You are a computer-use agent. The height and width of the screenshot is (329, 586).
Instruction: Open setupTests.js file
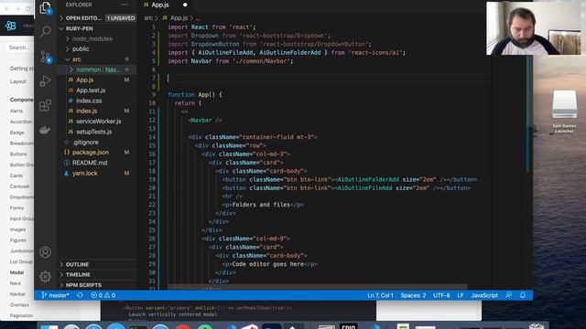point(98,132)
